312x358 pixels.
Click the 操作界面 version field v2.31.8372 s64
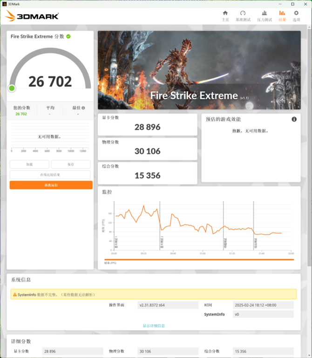(168, 305)
